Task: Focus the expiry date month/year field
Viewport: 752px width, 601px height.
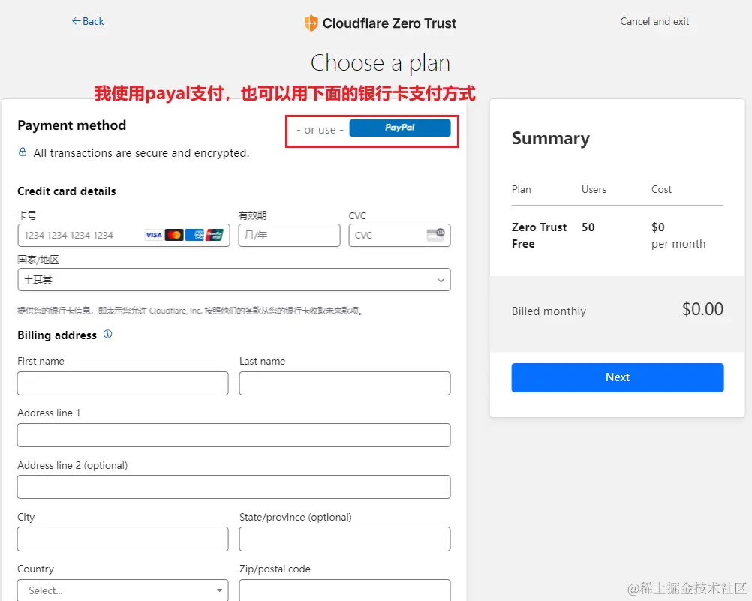Action: [x=289, y=235]
